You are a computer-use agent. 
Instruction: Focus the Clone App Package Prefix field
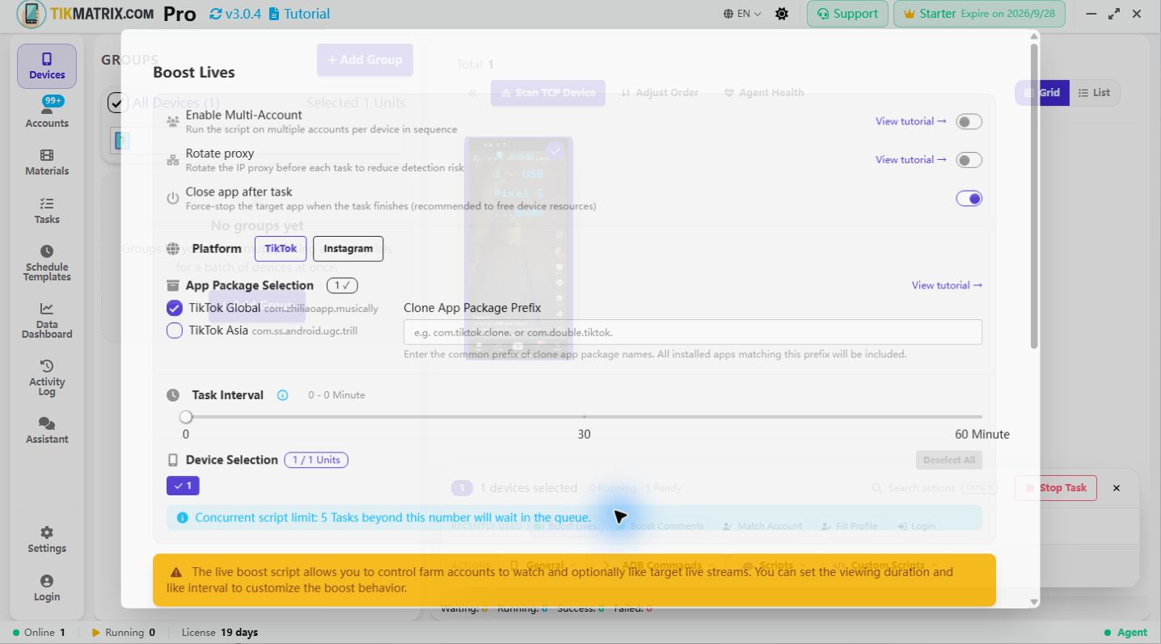click(693, 332)
